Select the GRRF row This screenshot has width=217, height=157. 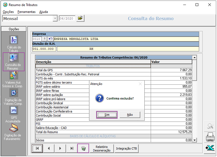(114, 120)
